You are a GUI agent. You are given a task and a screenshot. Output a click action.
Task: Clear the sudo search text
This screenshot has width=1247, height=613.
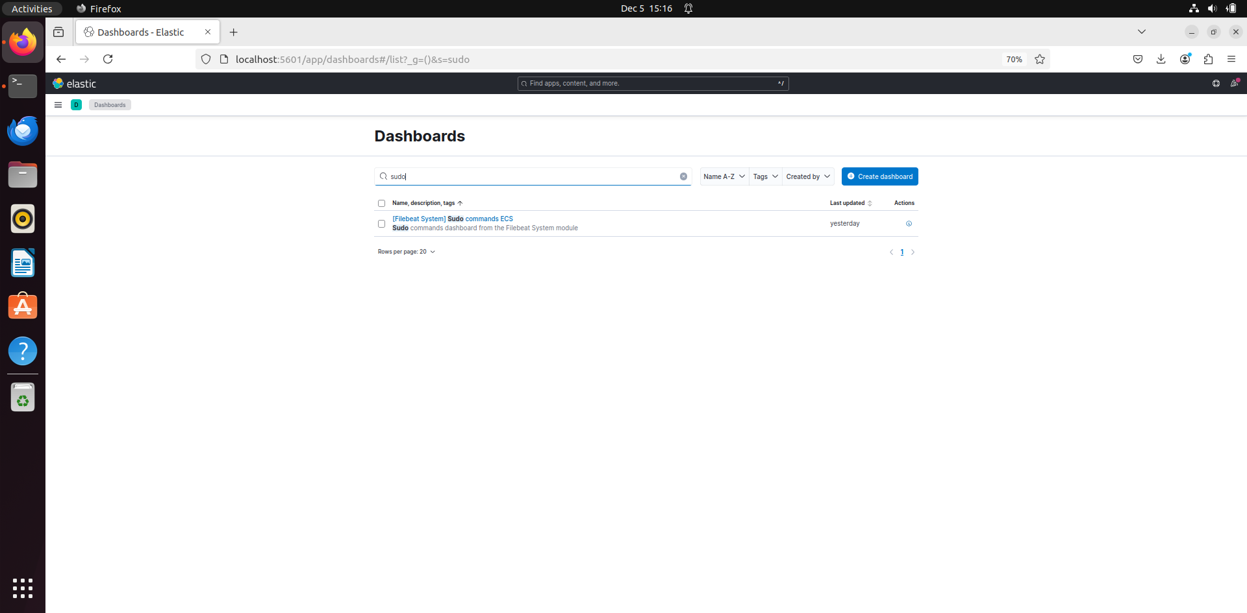[x=683, y=176]
